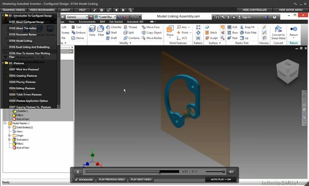
Task: Switch to the Environments ribbon tab
Action: (x=87, y=22)
